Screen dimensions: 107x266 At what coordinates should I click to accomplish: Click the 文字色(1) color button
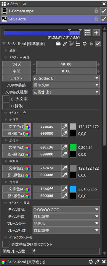click(x=17, y=126)
